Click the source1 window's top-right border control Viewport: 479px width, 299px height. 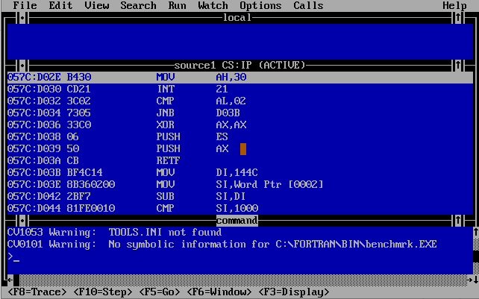(x=457, y=66)
